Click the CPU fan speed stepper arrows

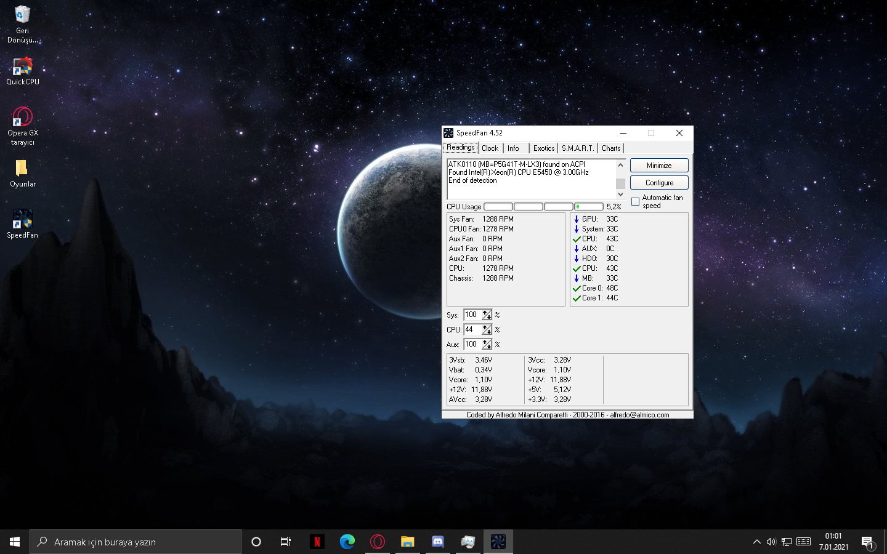point(487,329)
